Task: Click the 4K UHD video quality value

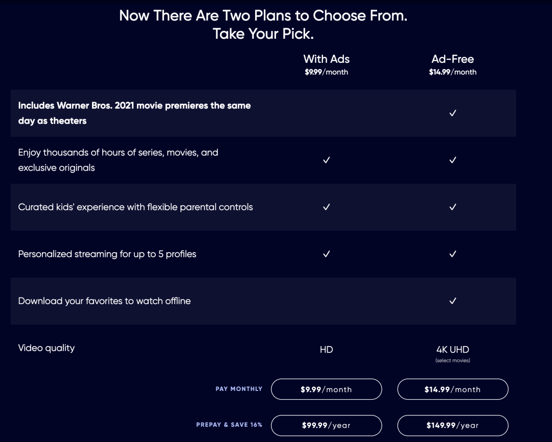Action: coord(452,350)
